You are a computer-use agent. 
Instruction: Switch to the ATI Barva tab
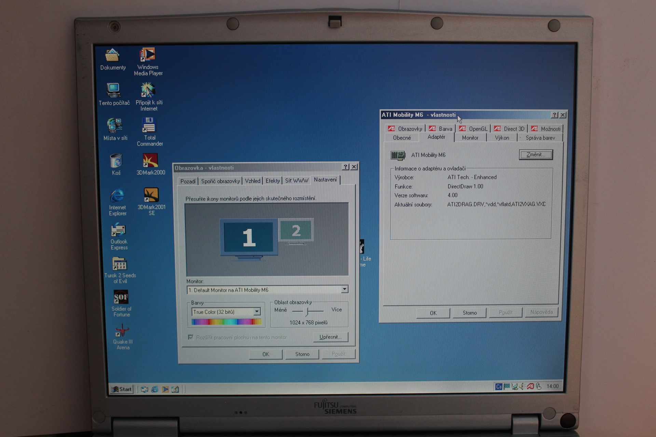[x=441, y=129]
